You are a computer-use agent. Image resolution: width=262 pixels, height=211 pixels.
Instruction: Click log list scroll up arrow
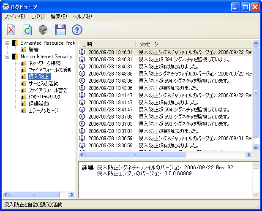(256, 43)
